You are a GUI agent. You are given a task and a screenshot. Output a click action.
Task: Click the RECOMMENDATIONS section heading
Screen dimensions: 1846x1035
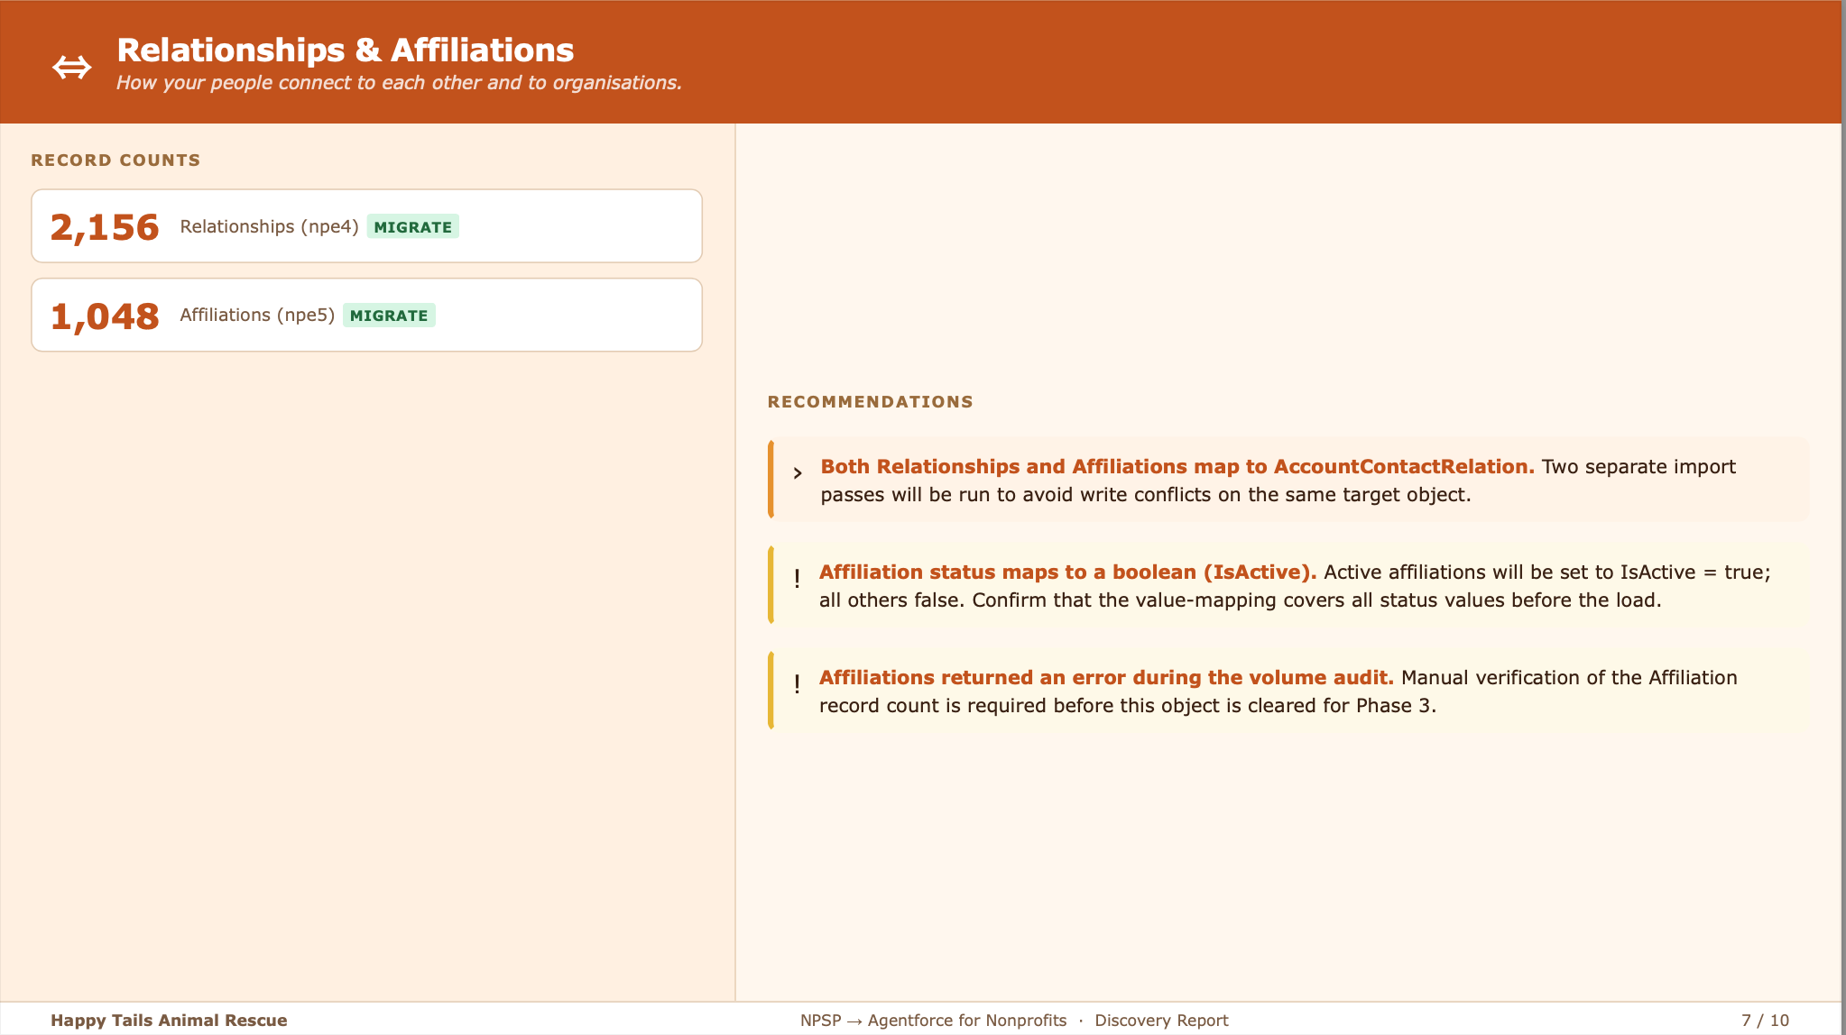tap(870, 402)
